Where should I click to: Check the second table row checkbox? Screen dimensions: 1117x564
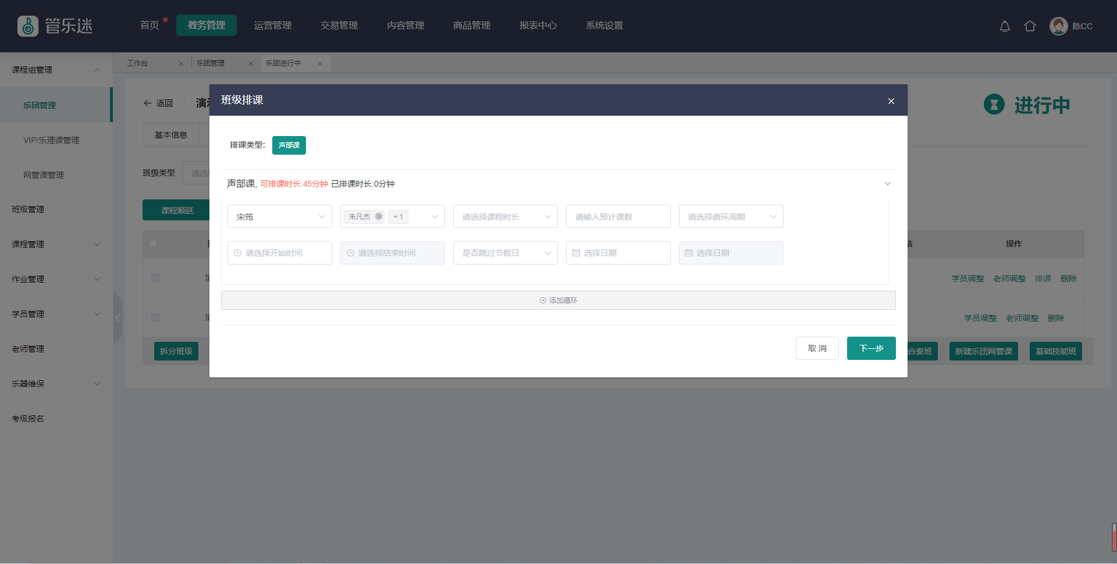pyautogui.click(x=155, y=318)
